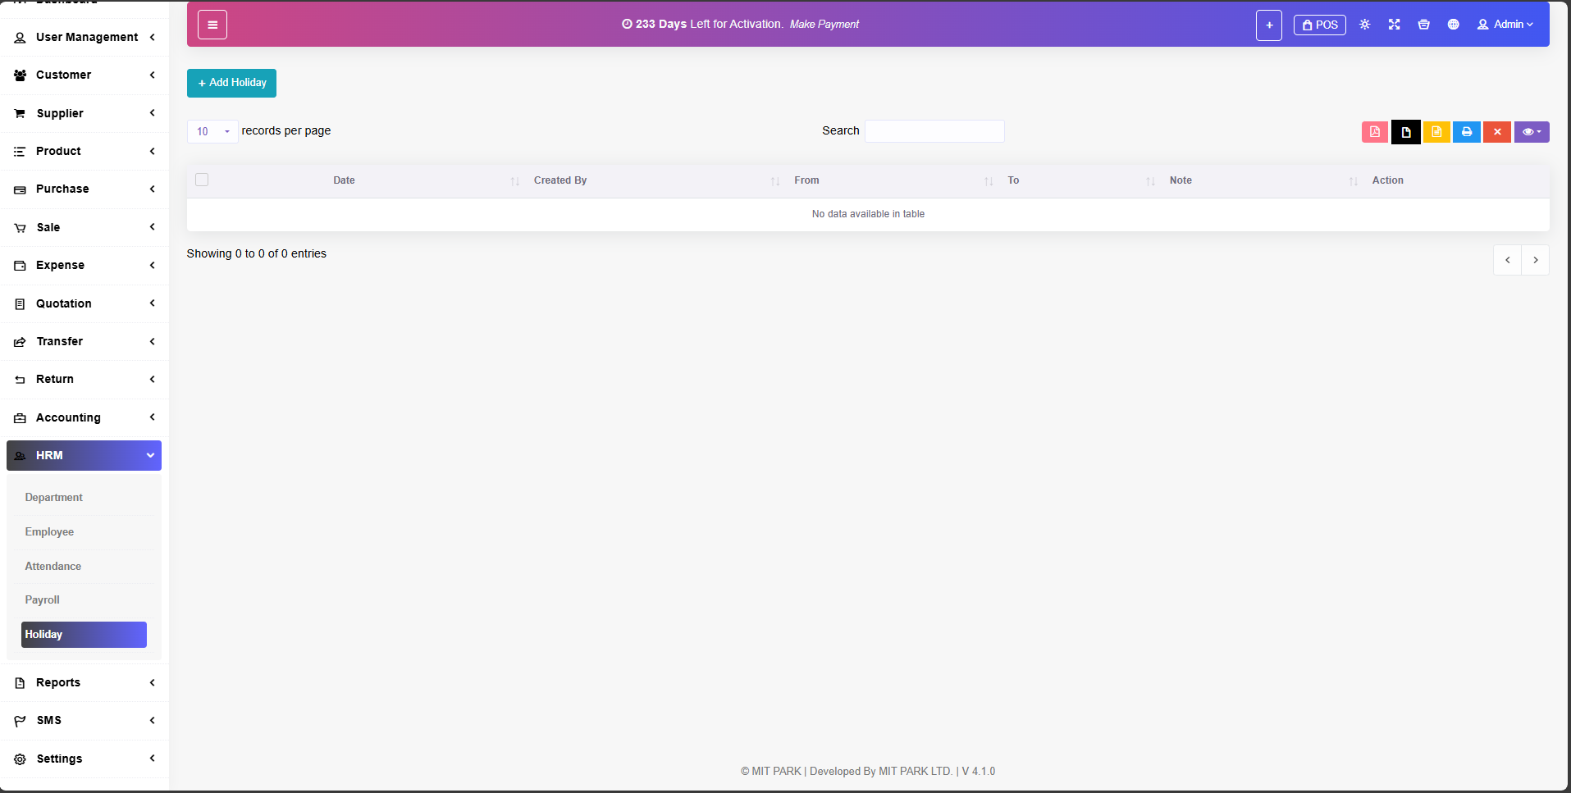Click the hamburger menu icon in header
Screen dimensions: 1571x793
212,25
